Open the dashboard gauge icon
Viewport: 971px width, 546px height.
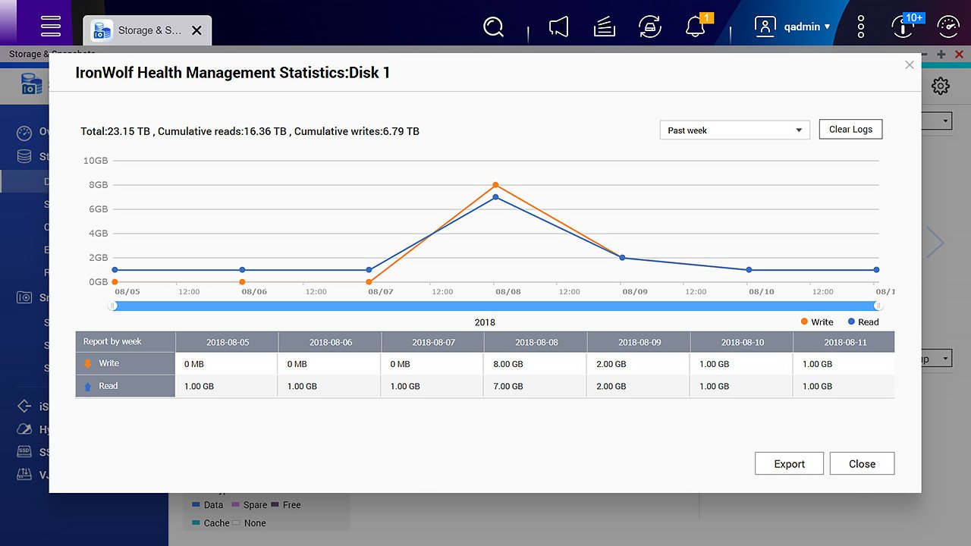949,27
